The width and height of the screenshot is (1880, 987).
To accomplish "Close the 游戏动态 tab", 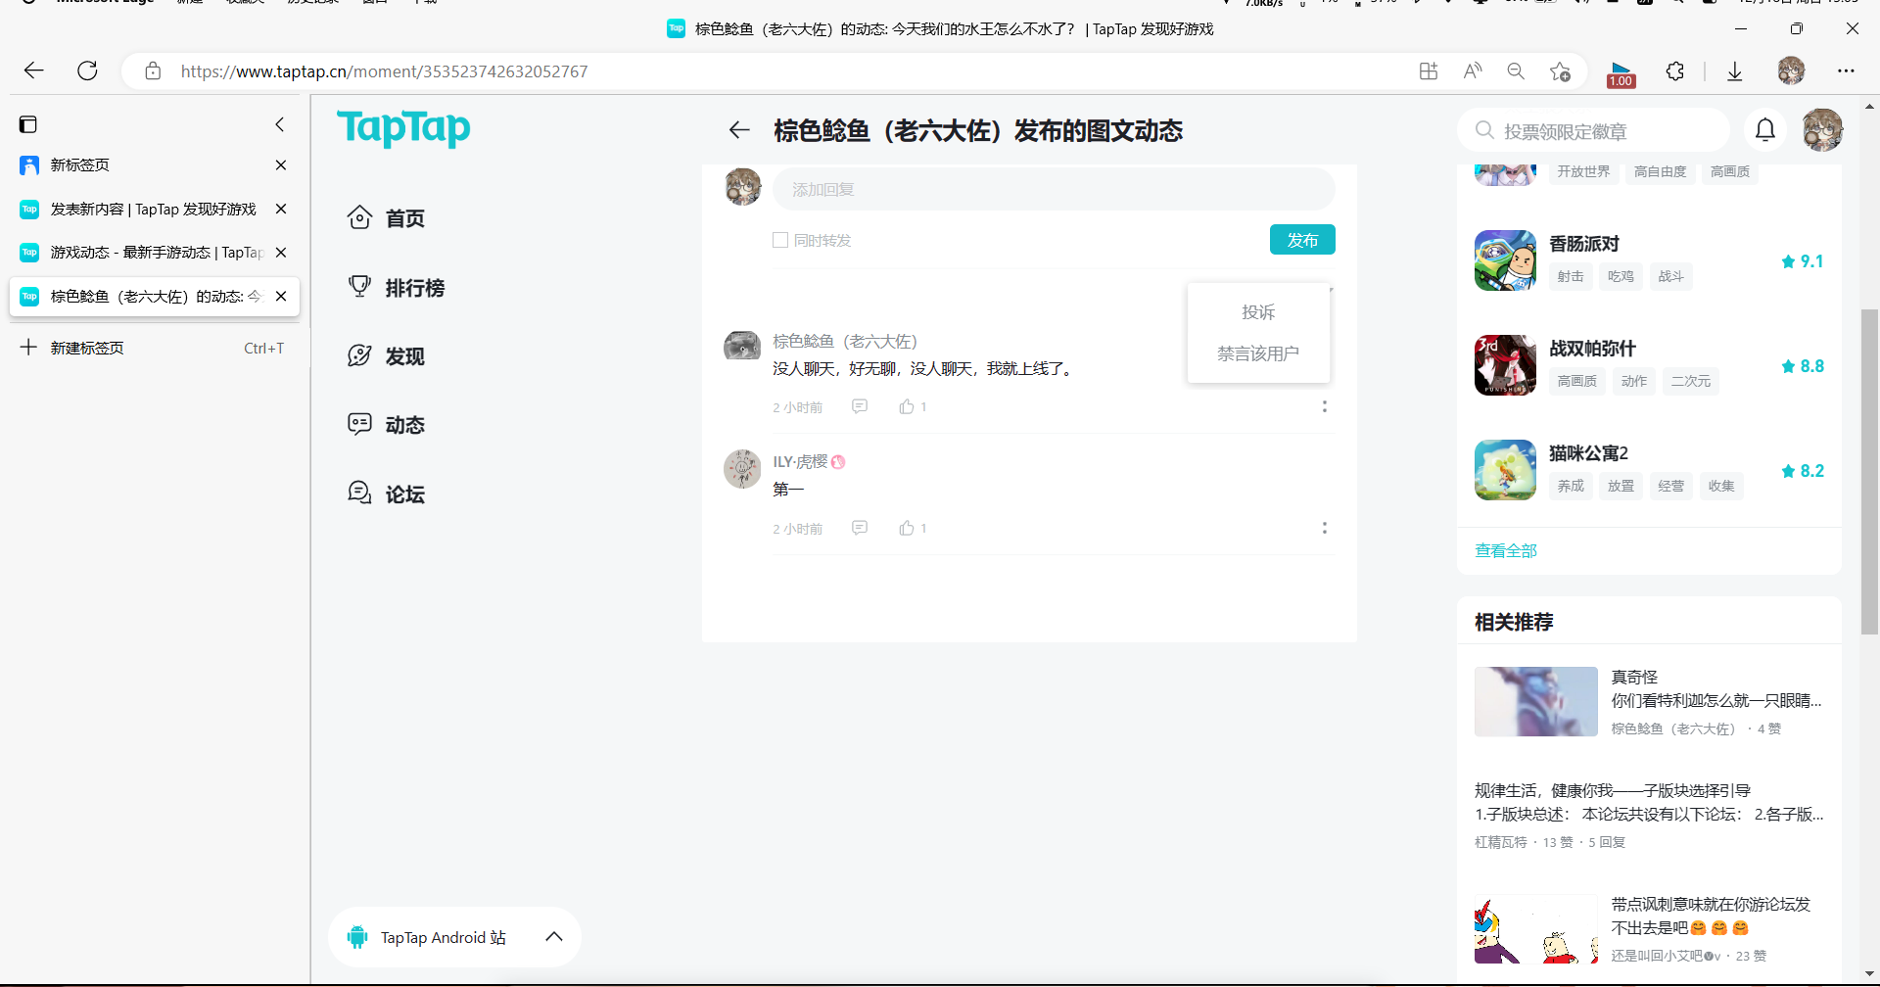I will tap(281, 252).
